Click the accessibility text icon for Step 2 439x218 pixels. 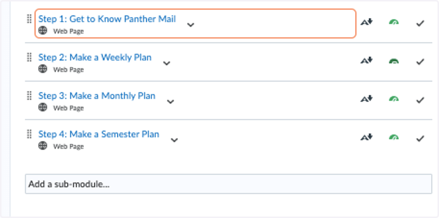pyautogui.click(x=366, y=61)
